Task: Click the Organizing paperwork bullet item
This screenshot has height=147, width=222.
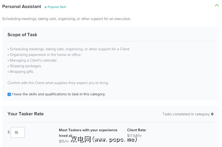Action: (x=45, y=55)
